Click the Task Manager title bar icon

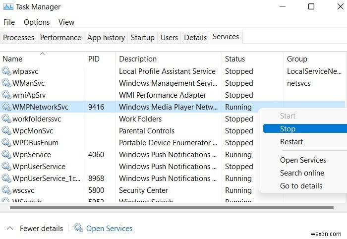8,6
